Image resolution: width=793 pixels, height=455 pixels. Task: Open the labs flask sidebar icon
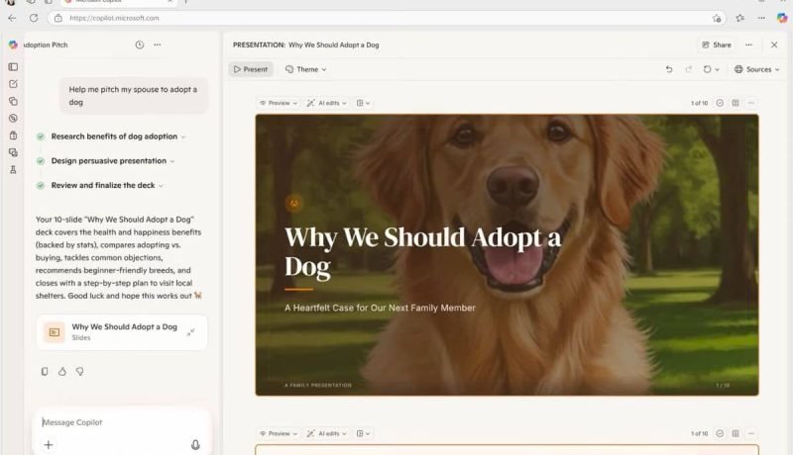point(13,169)
